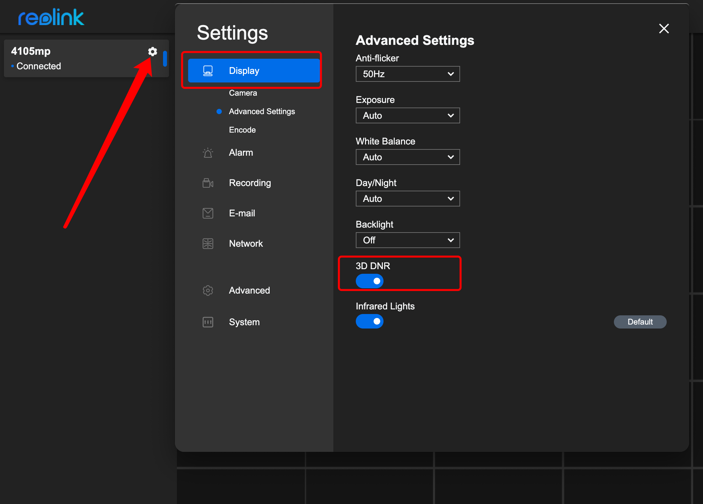This screenshot has height=504, width=703.
Task: Toggle the 3D DNR switch off
Action: pos(370,280)
